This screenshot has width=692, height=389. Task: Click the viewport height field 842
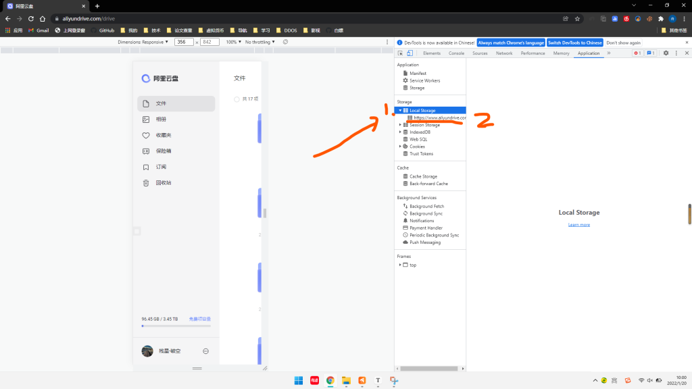(209, 42)
